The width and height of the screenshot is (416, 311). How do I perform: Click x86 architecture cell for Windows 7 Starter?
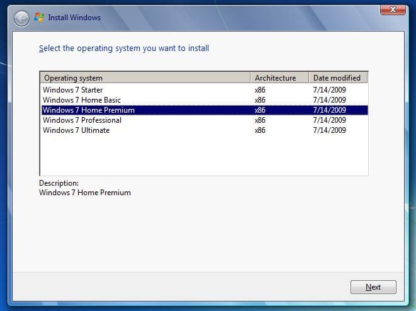(260, 90)
